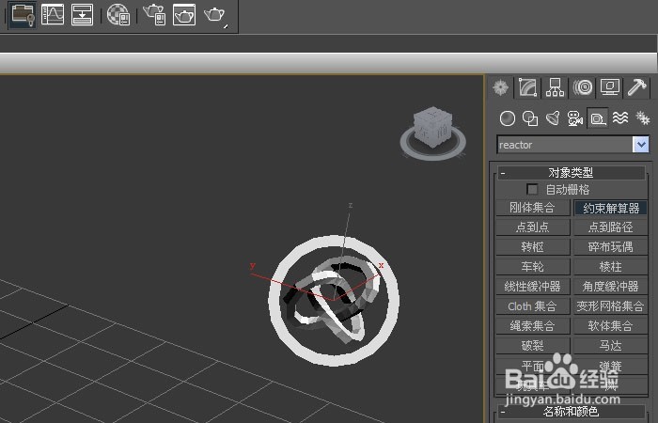Switch to the Display panel tab
This screenshot has width=658, height=423.
(610, 87)
